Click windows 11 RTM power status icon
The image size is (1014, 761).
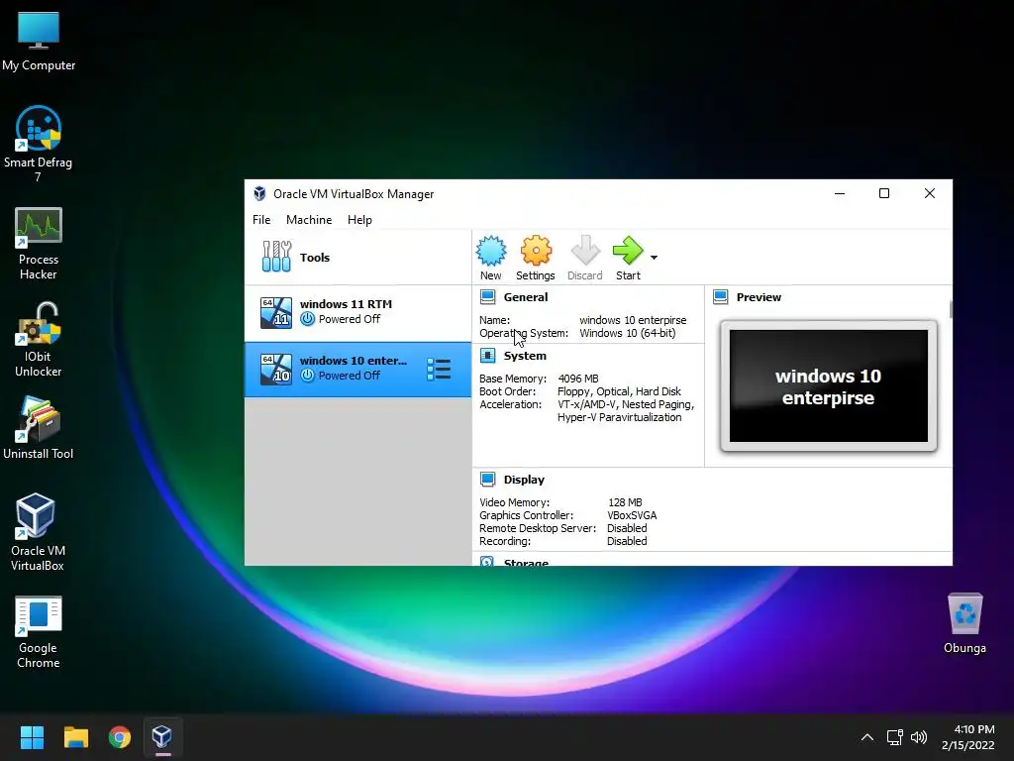pos(308,319)
